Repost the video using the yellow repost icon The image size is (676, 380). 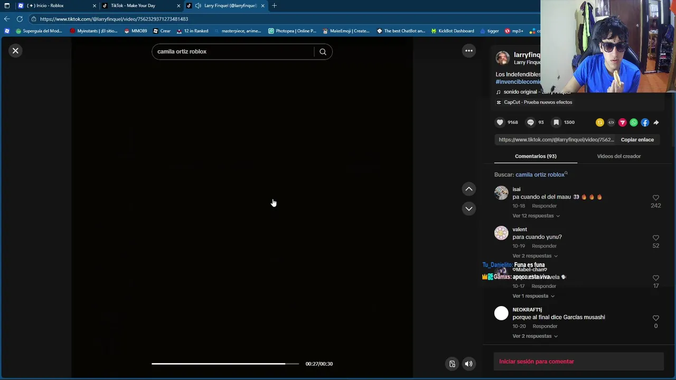[x=599, y=122]
